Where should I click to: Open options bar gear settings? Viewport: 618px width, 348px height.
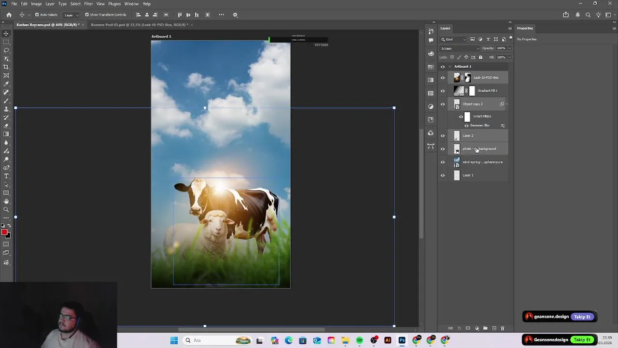pyautogui.click(x=236, y=14)
